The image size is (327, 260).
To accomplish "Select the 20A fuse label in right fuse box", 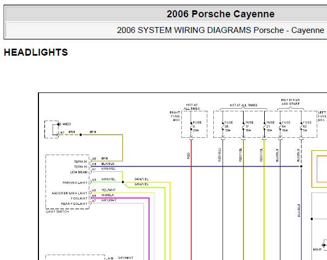I will coord(195,130).
